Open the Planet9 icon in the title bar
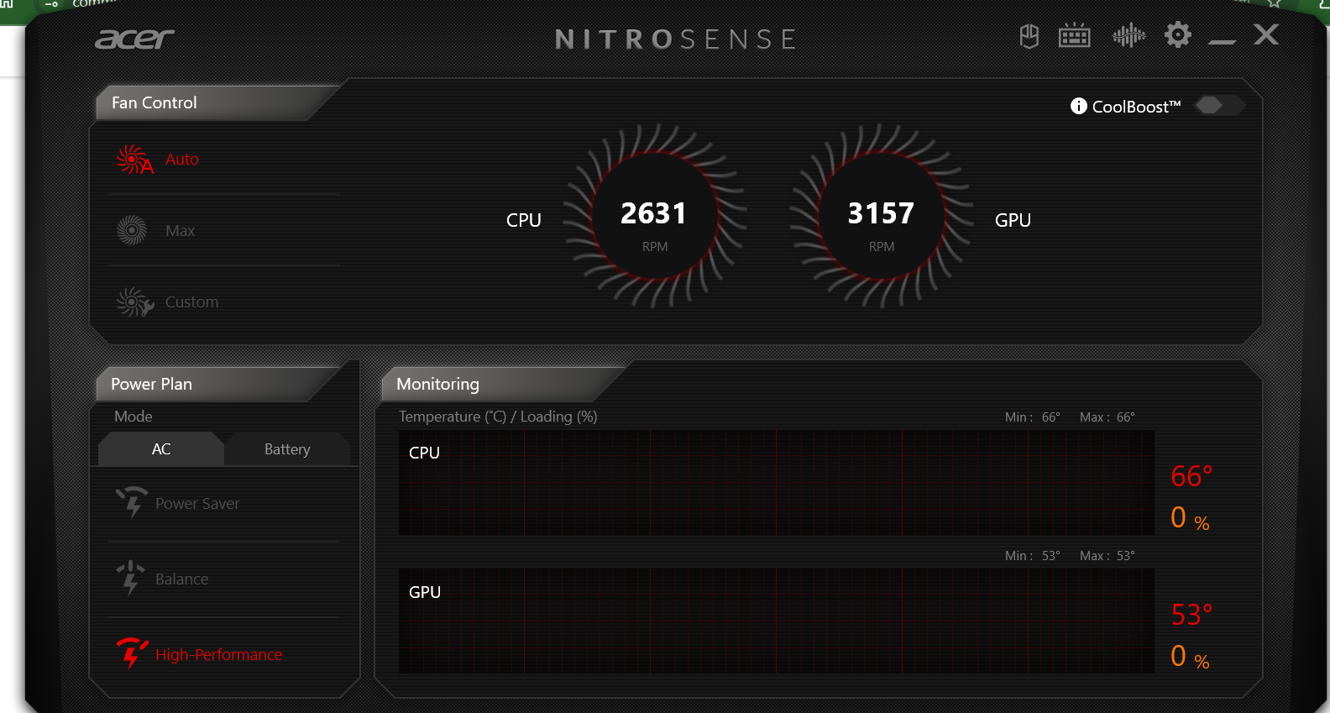The image size is (1330, 713). [1029, 36]
